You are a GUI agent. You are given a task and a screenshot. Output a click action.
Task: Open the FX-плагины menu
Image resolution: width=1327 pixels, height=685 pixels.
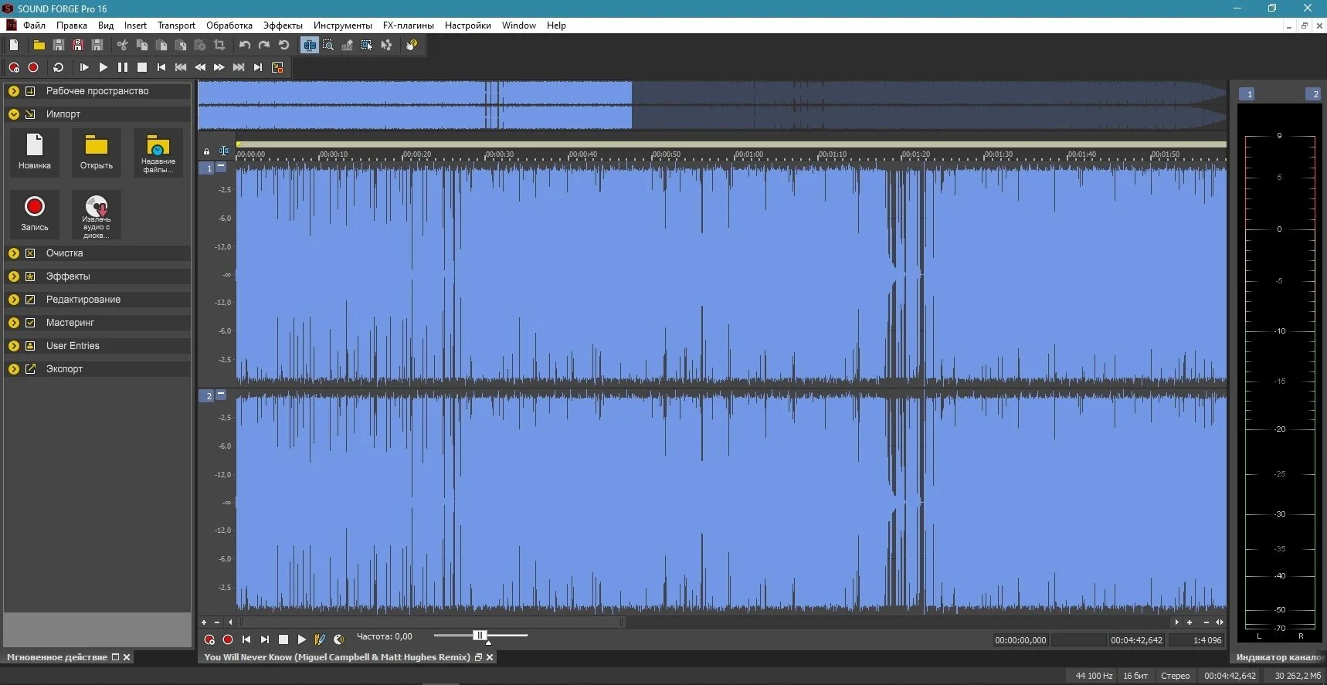pyautogui.click(x=409, y=25)
